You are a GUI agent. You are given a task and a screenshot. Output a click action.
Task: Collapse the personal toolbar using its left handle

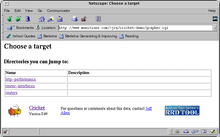coord(3,36)
